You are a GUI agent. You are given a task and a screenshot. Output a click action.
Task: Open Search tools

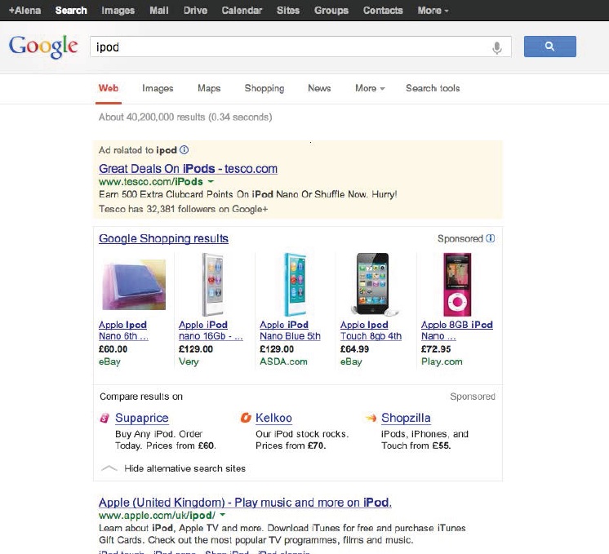tap(433, 88)
